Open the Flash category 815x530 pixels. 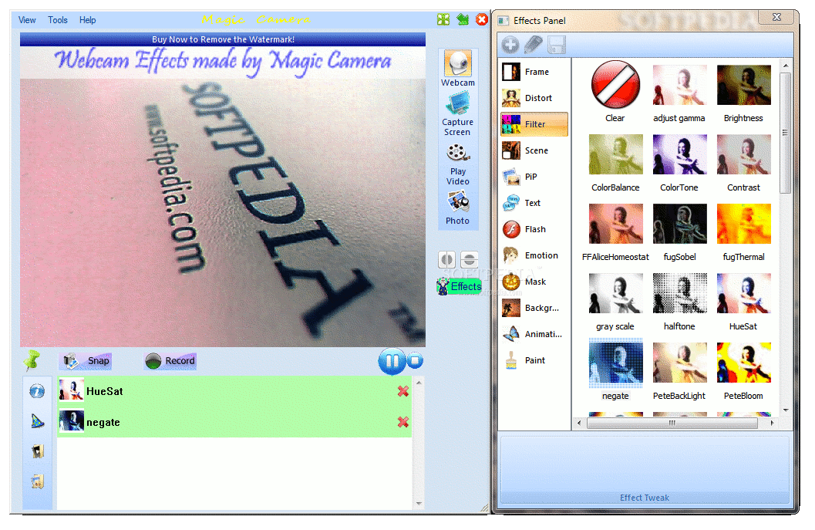coord(534,229)
